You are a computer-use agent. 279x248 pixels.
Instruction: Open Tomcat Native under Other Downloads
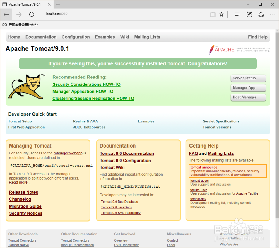[18, 245]
